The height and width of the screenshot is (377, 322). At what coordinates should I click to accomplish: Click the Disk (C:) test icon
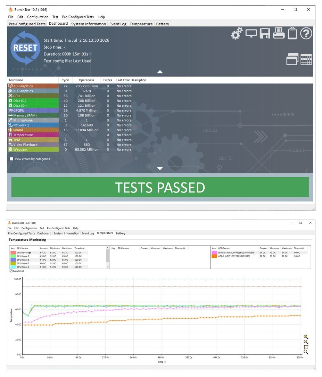coord(10,100)
